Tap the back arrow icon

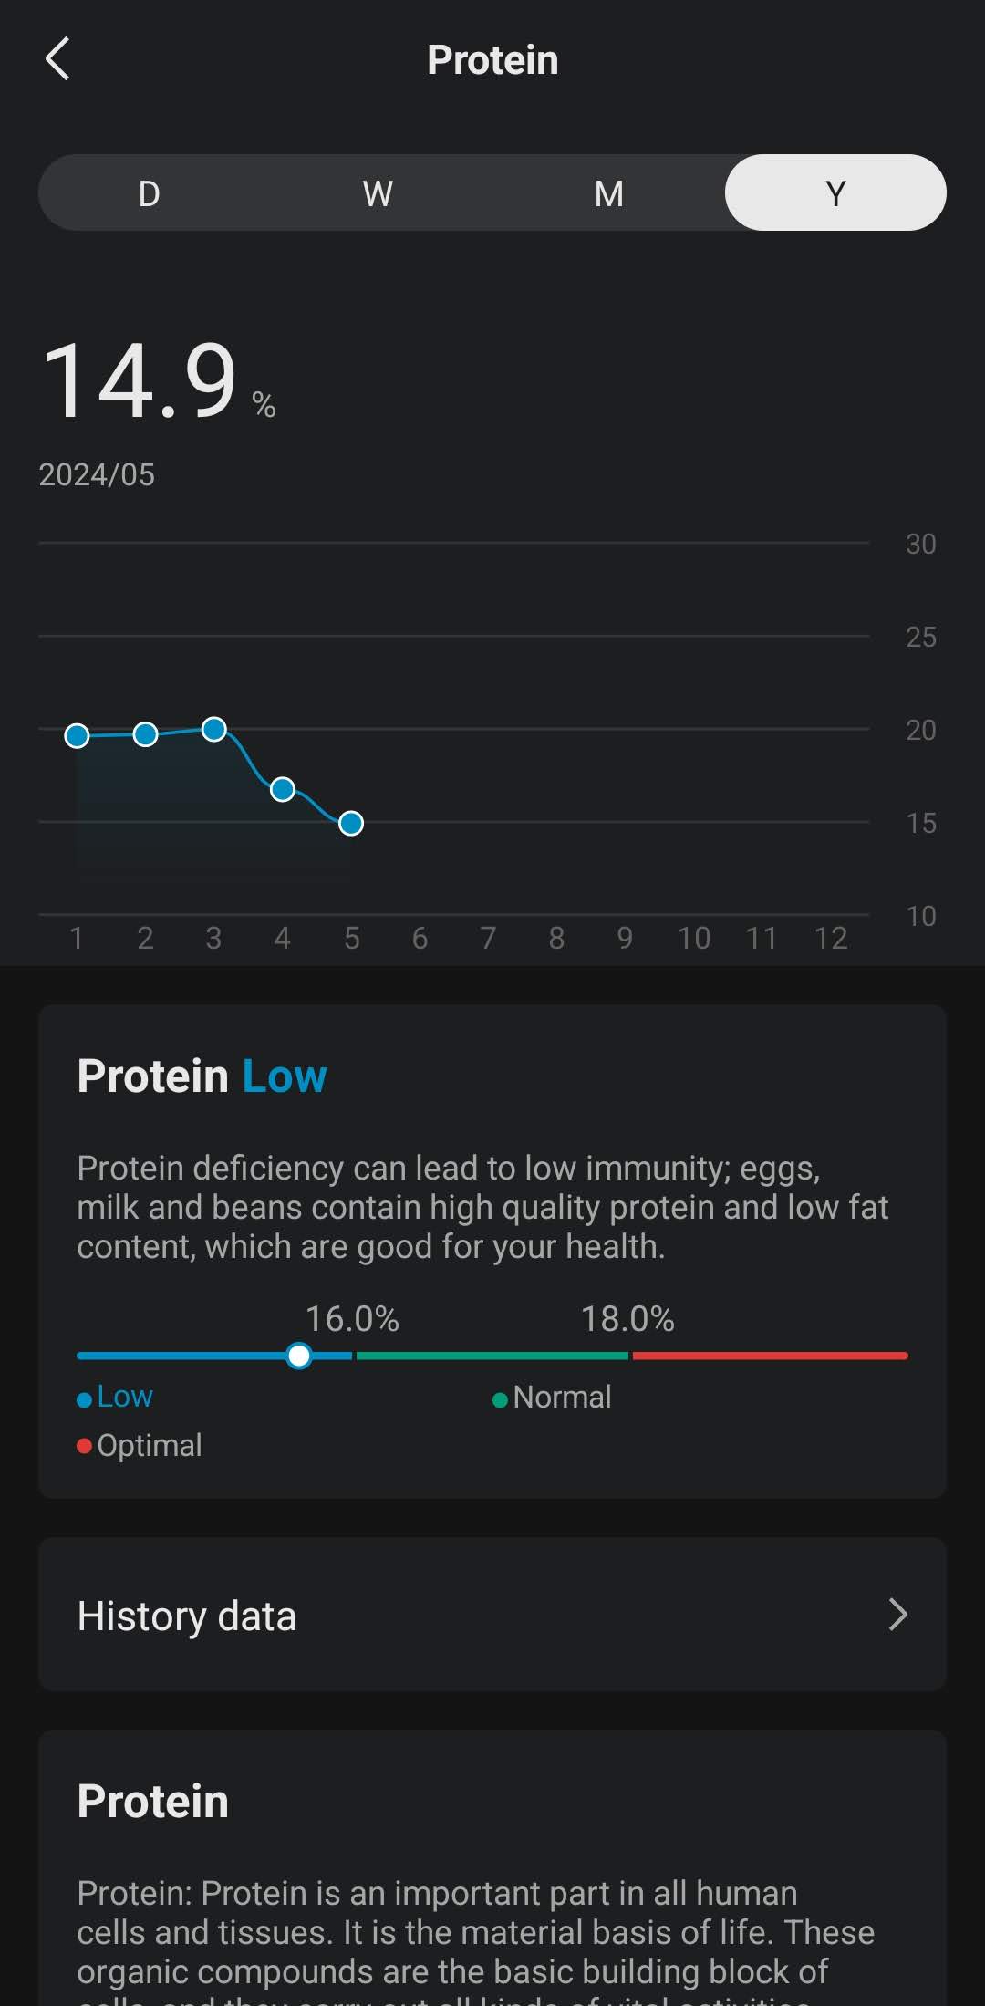coord(57,59)
